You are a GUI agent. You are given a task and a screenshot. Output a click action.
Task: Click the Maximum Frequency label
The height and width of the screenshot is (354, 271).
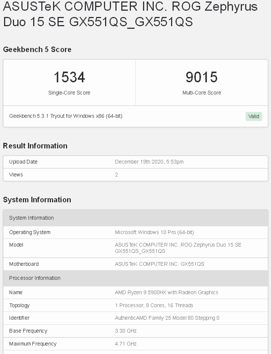point(33,344)
